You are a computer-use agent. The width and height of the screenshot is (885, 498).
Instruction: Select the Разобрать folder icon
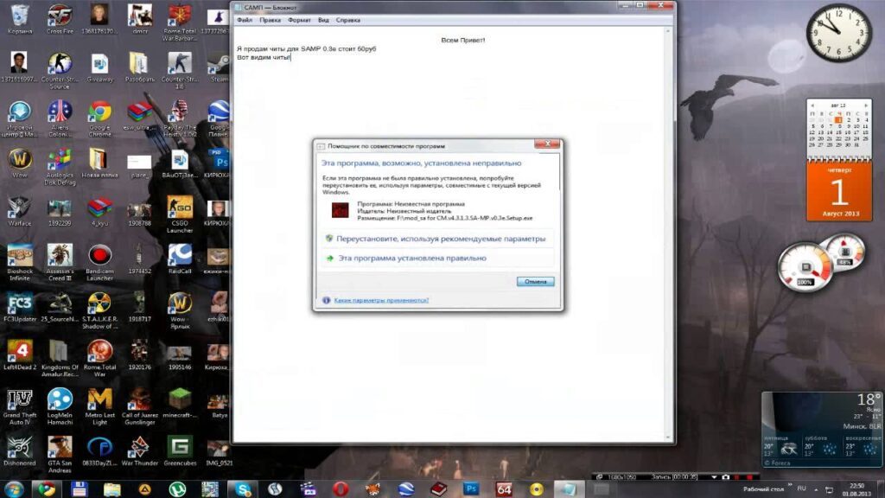coord(139,67)
